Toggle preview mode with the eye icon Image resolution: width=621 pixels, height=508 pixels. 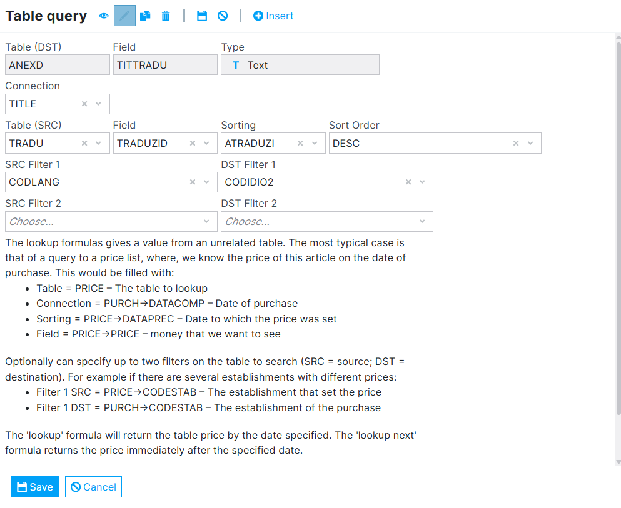(104, 16)
